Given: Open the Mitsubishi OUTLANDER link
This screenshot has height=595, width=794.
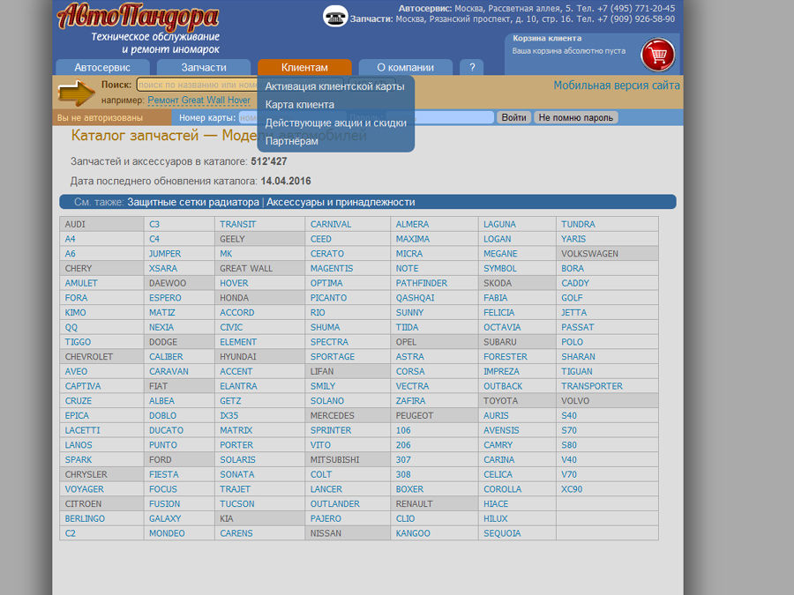Looking at the screenshot, I should point(335,504).
